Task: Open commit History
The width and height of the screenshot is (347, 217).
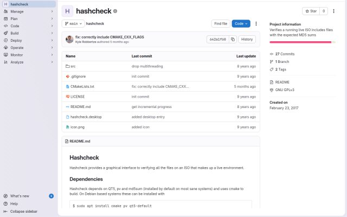Action: [247, 40]
